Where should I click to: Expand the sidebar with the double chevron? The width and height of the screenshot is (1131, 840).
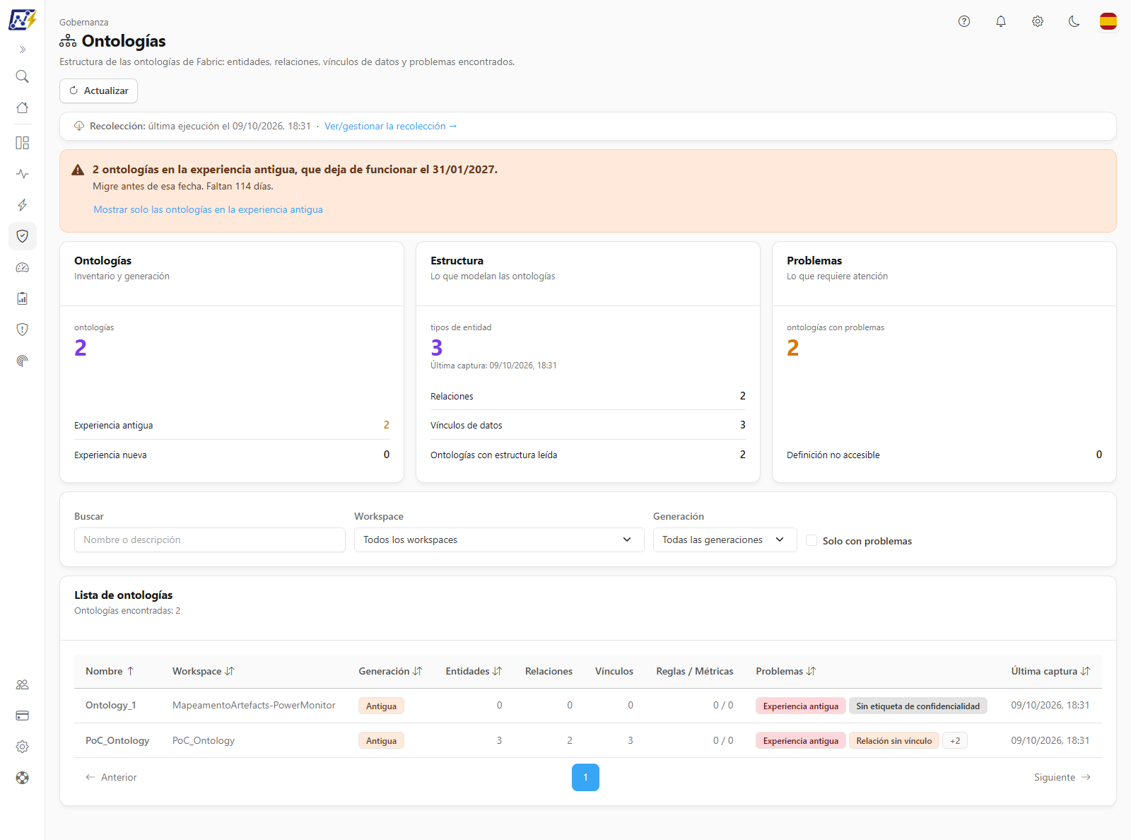(23, 49)
